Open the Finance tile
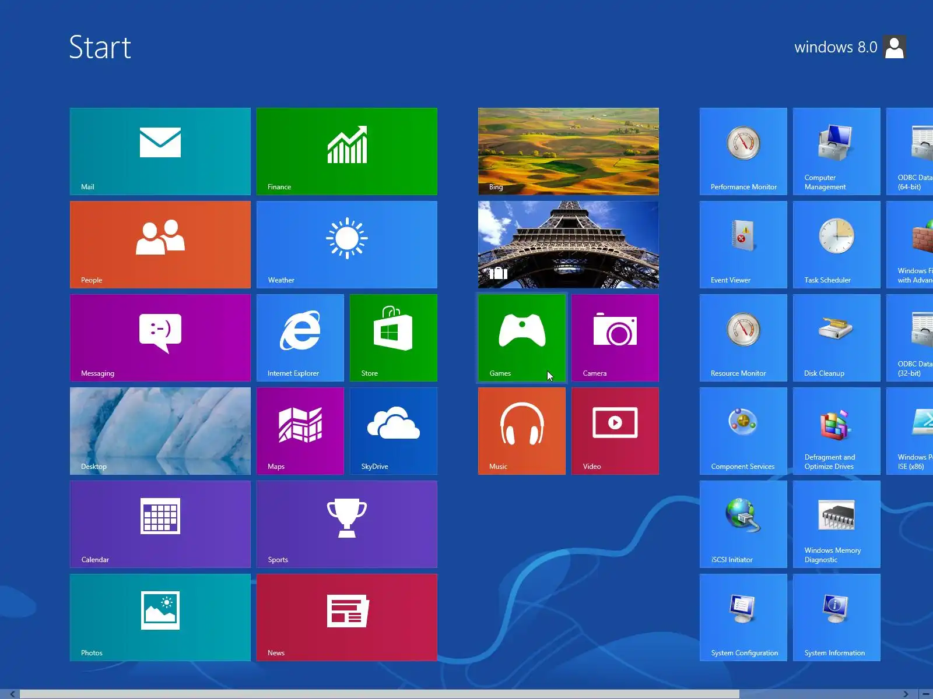933x699 pixels. click(347, 151)
